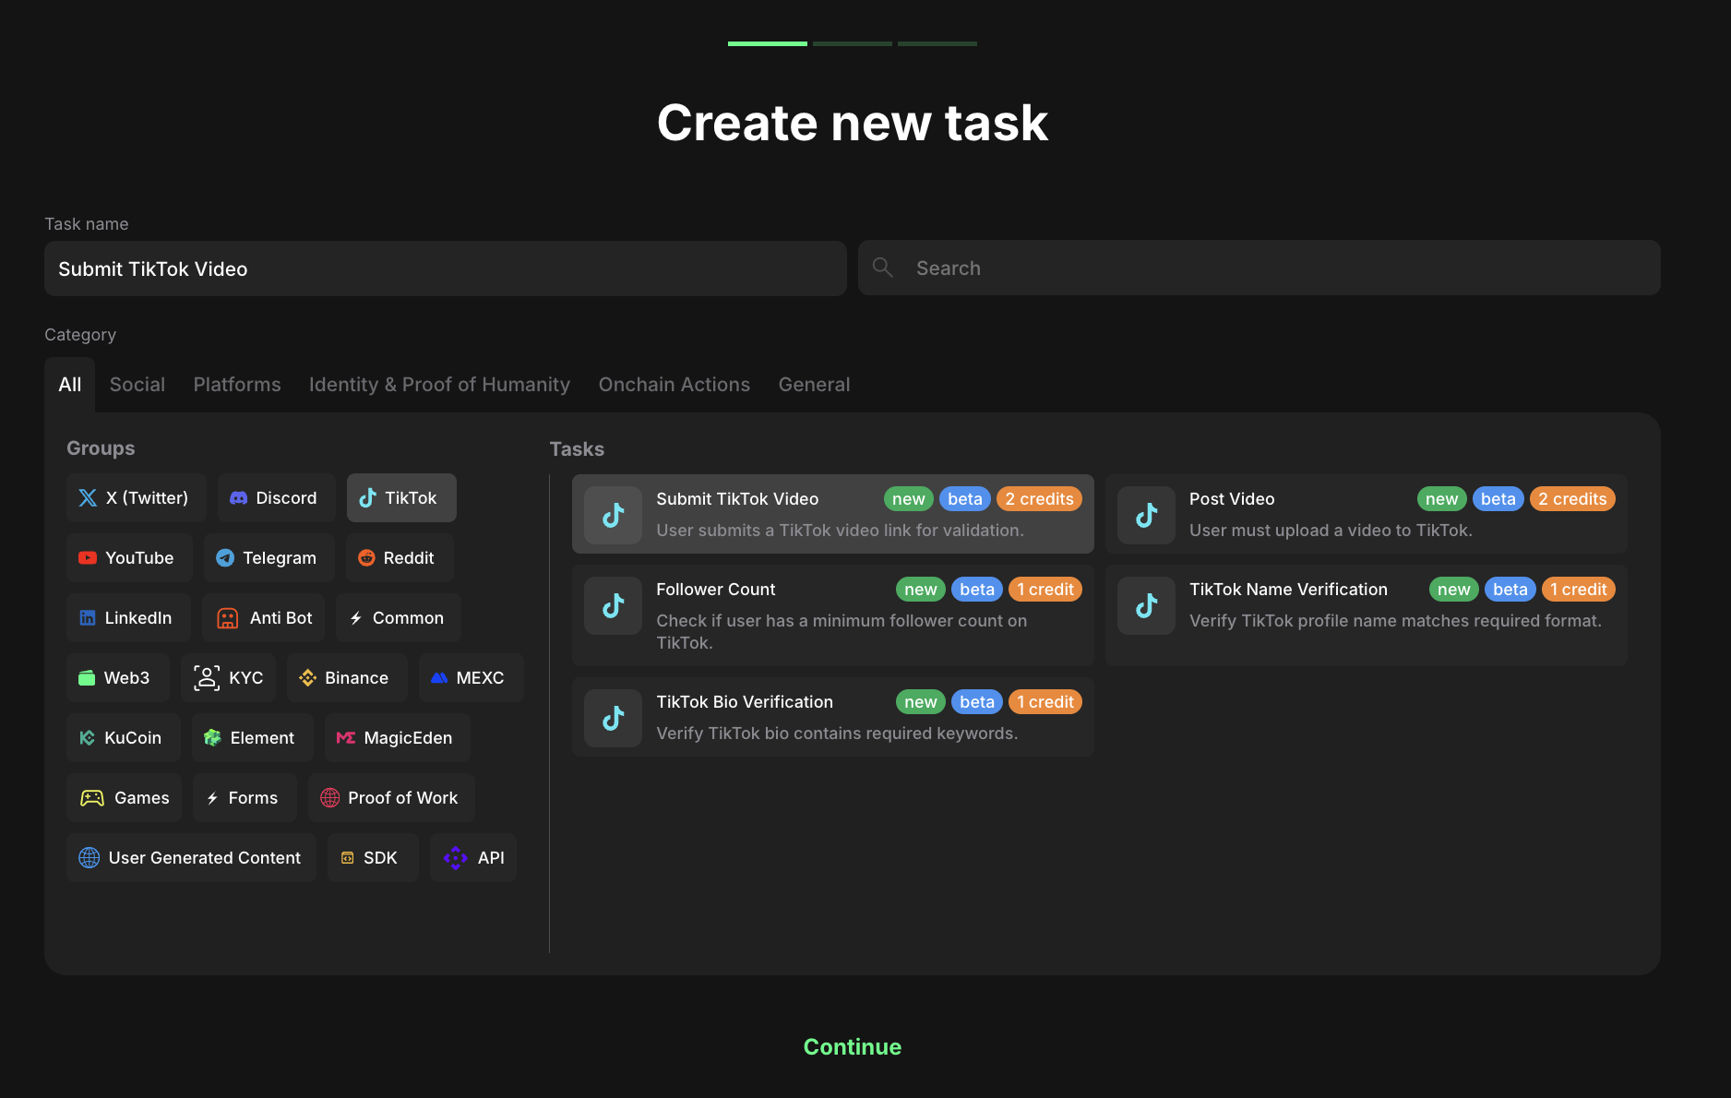1731x1098 pixels.
Task: Click 'Verify TikTok profile name matches required format.'
Action: coord(1395,621)
